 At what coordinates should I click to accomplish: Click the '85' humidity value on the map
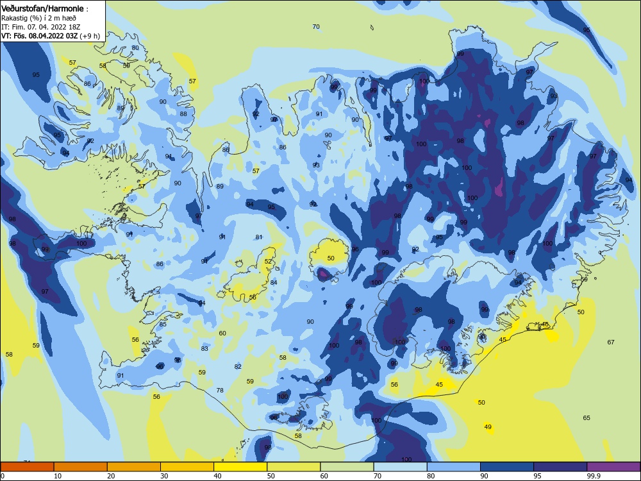(163, 325)
